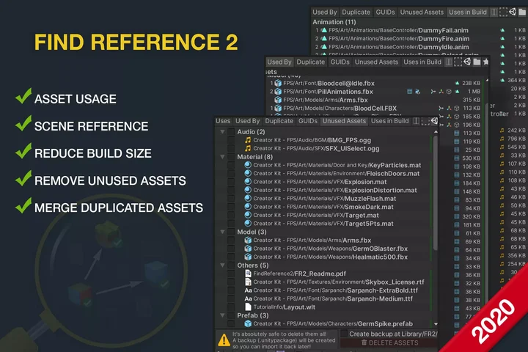Click the Unity logo icon in the front window toolbar
528x352 pixels.
pyautogui.click(x=434, y=120)
